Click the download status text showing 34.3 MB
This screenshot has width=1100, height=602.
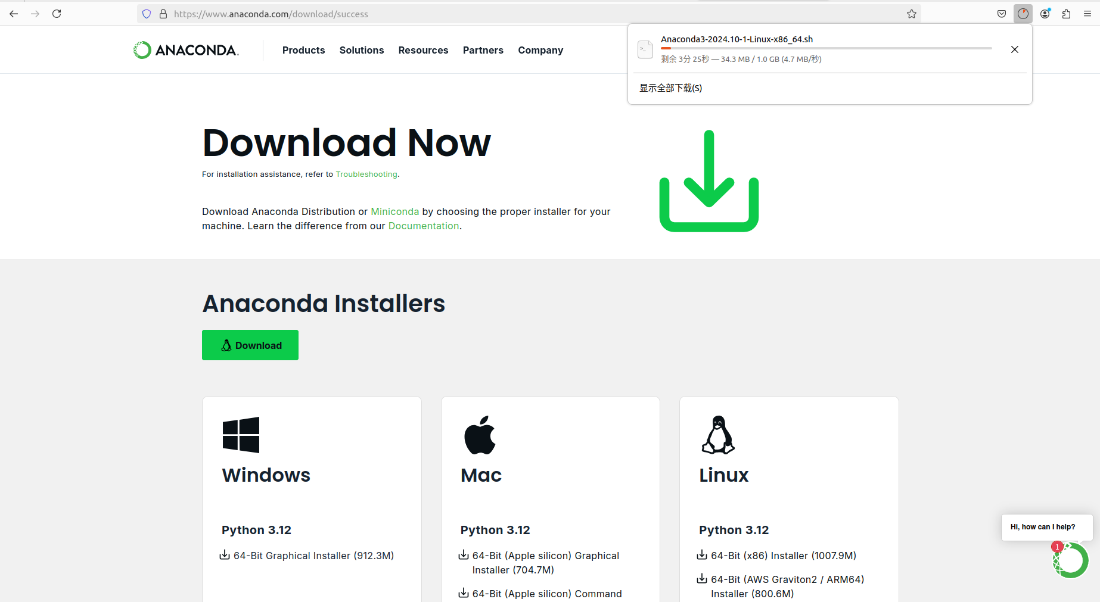click(741, 59)
